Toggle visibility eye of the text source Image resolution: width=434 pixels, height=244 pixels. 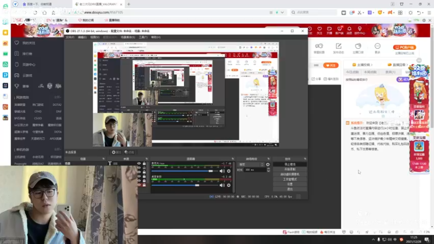[x=139, y=164]
